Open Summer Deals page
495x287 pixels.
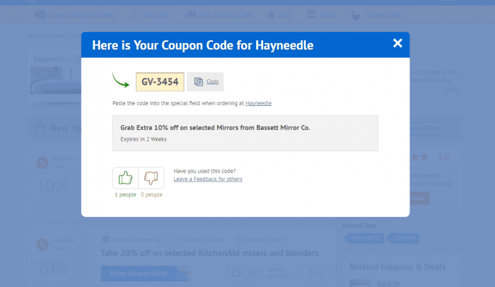pyautogui.click(x=383, y=15)
